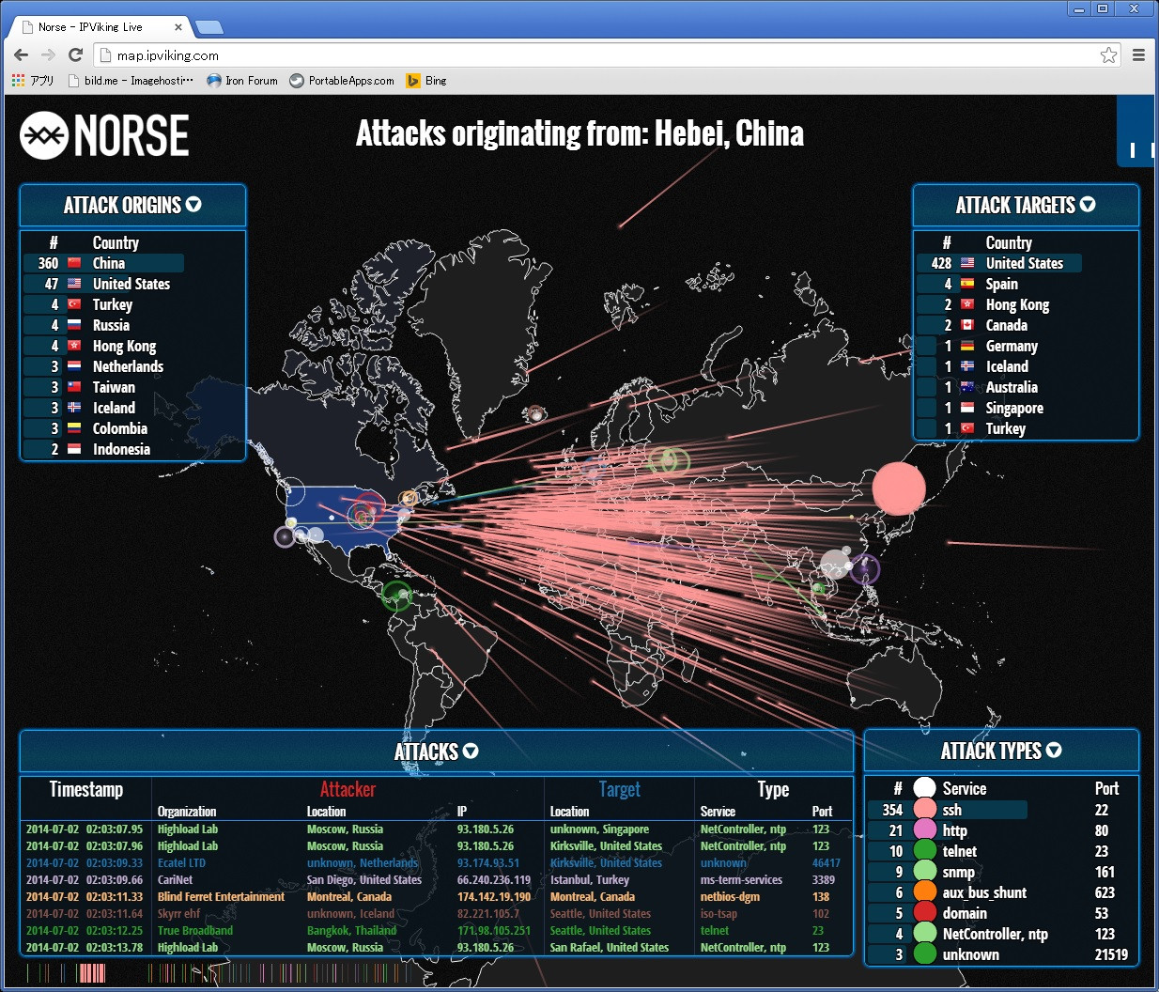Click timestamp 2014-07-02 02:03:13.78
The height and width of the screenshot is (992, 1159).
pos(85,948)
